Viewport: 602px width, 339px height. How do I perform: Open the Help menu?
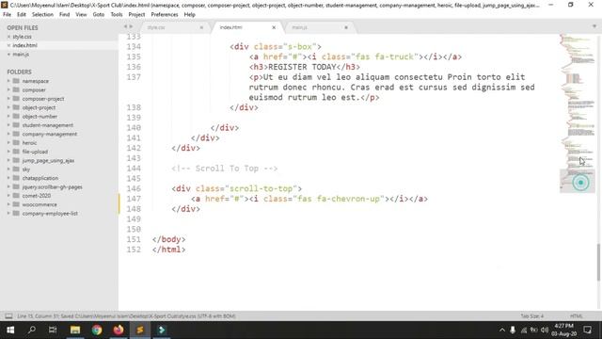point(190,15)
